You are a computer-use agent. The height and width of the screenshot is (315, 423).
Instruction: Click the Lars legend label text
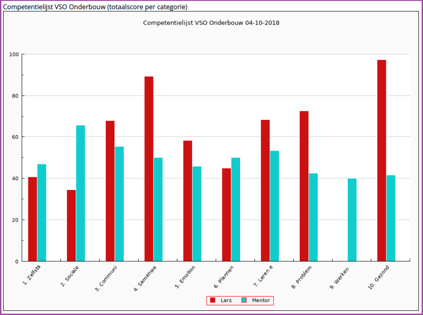coord(226,300)
